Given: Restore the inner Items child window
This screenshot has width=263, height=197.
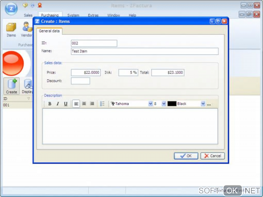Looking at the screenshot, I should [x=249, y=14].
